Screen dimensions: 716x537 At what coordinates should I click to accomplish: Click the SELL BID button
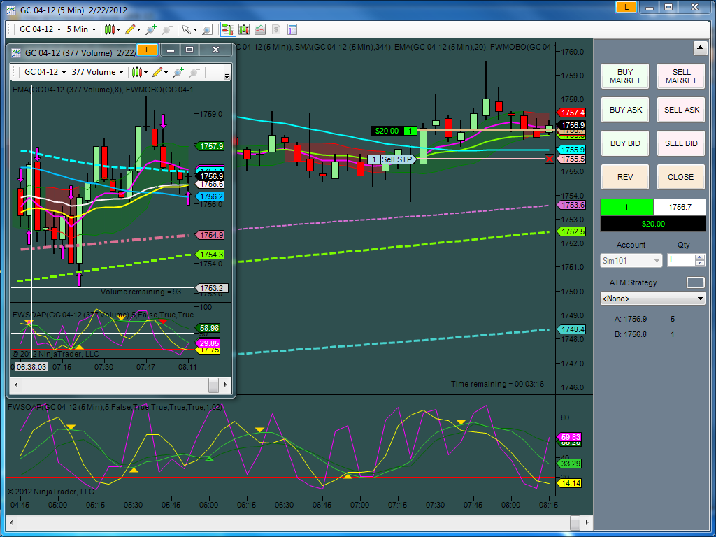[x=681, y=143]
